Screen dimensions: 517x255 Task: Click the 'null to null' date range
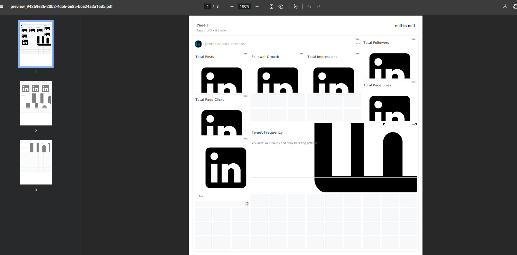[x=405, y=26]
